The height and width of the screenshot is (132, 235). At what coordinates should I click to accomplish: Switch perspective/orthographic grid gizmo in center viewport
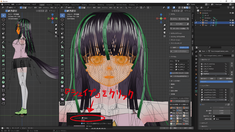coord(164,36)
